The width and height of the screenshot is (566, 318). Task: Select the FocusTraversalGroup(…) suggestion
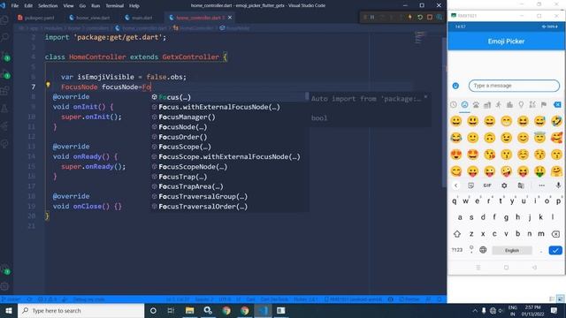coord(229,196)
